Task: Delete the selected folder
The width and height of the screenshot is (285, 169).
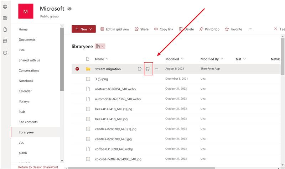Action: [x=186, y=29]
